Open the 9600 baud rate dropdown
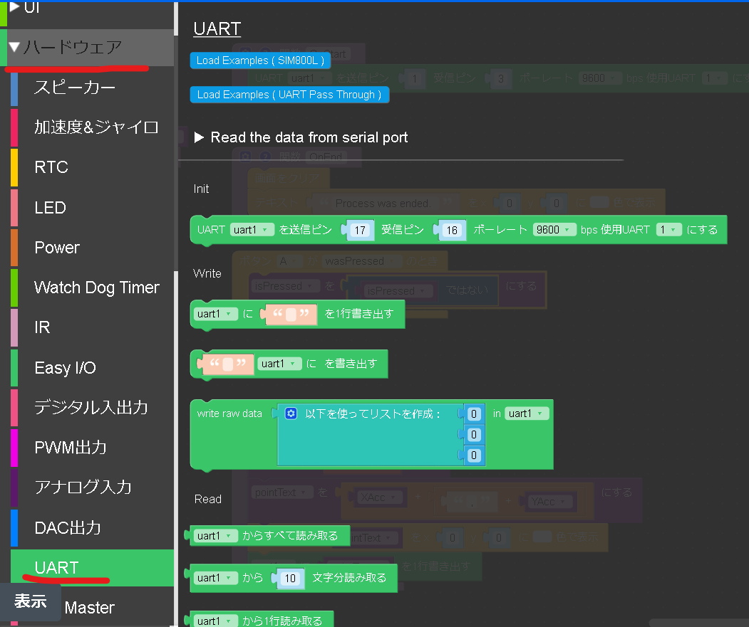The width and height of the screenshot is (749, 627). 554,230
